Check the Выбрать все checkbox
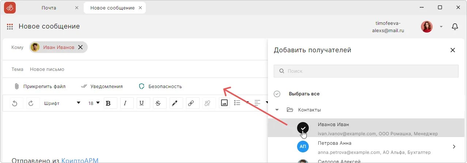 point(277,94)
